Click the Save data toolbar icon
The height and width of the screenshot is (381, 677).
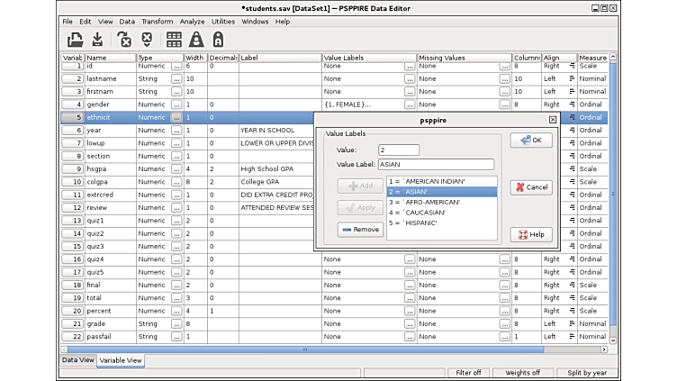[x=97, y=40]
